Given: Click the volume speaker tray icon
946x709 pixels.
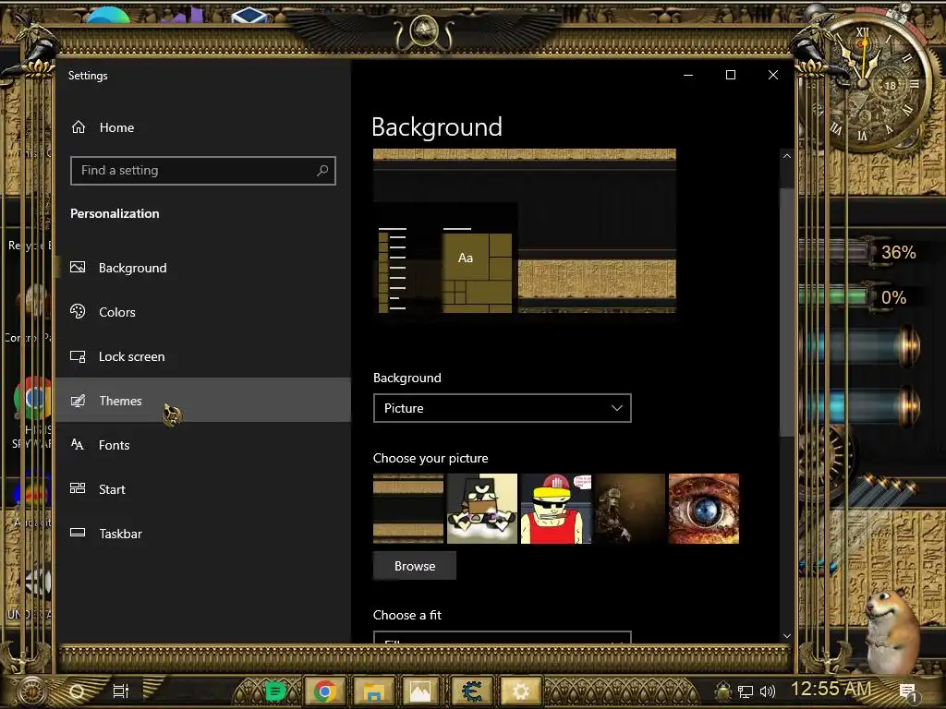Looking at the screenshot, I should [x=768, y=691].
